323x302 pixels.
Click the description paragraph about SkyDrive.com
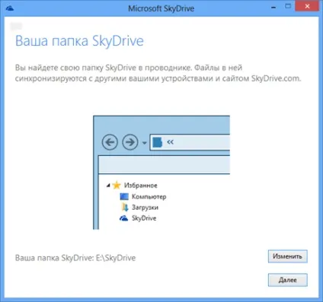[x=158, y=73]
